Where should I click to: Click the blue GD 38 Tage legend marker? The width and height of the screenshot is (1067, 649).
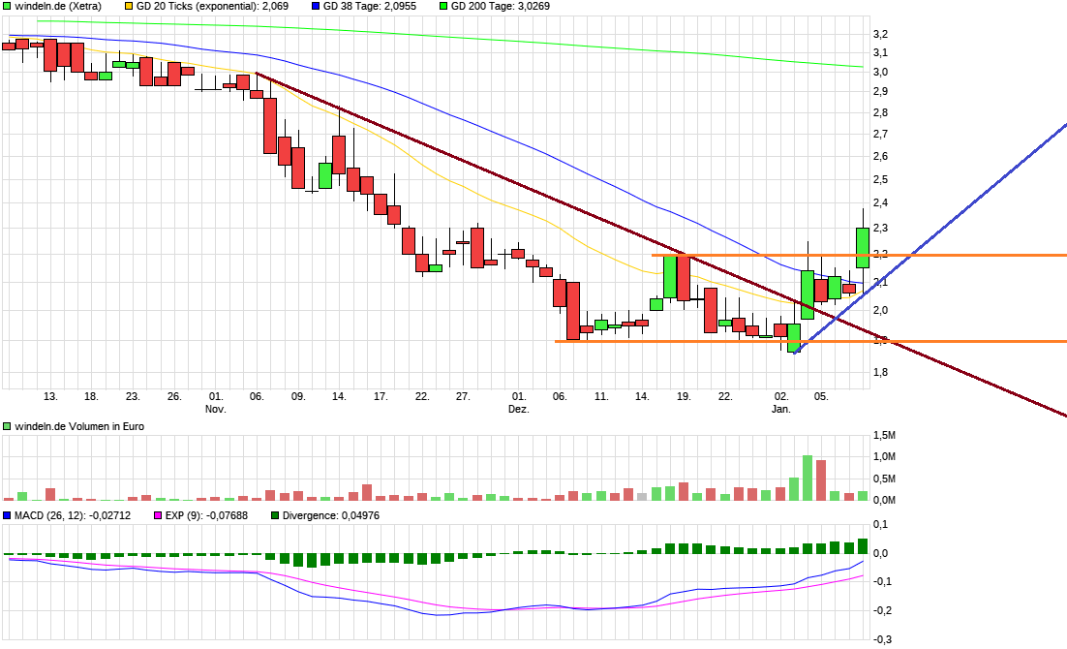tap(315, 6)
